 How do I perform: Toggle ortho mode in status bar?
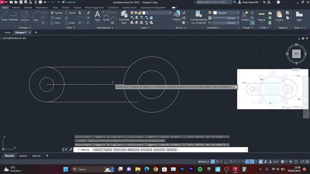point(226,161)
